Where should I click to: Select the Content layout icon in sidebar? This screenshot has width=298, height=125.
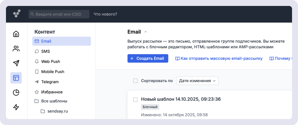tap(16, 78)
